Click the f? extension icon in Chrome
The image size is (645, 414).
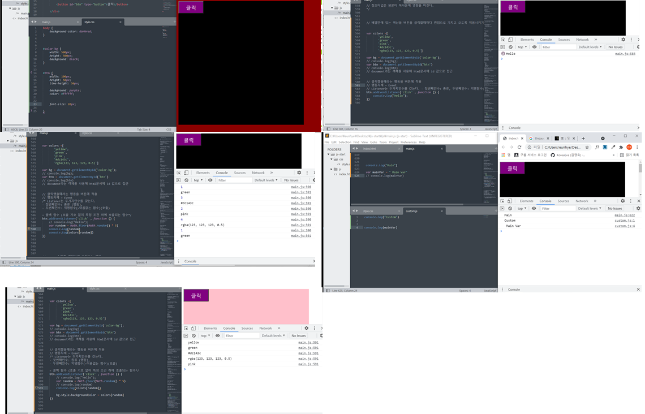[597, 147]
